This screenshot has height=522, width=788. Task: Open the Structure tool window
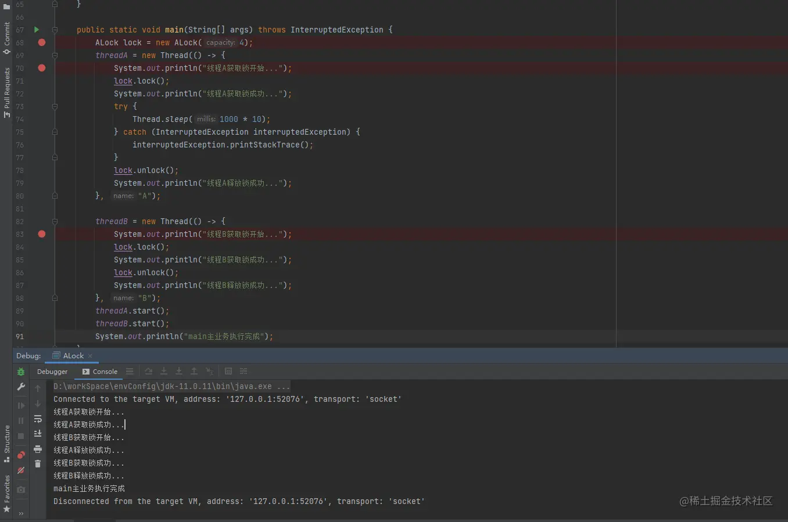pos(6,444)
